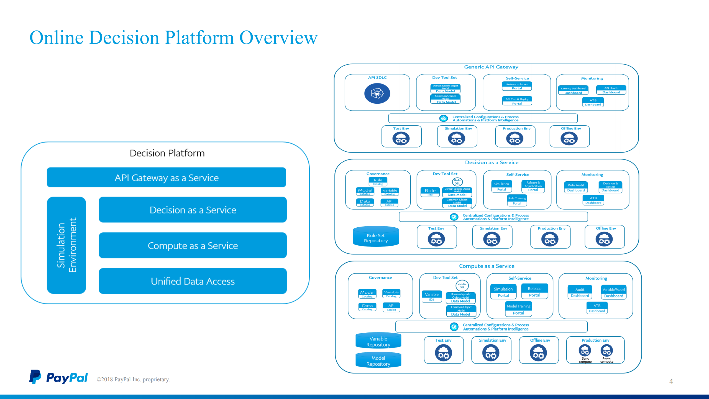Viewport: 709px width, 399px height.
Task: Click the Rule DSL circle icon
Action: point(457,182)
